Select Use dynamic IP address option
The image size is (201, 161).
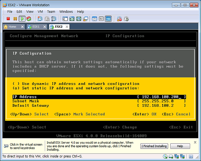(x=76, y=84)
